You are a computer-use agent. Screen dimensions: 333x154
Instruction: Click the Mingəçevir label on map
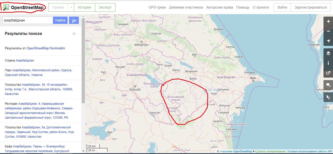(x=191, y=71)
